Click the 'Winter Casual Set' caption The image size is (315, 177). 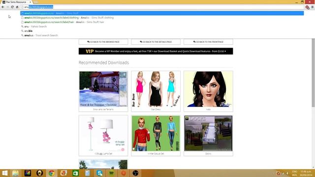(x=156, y=154)
